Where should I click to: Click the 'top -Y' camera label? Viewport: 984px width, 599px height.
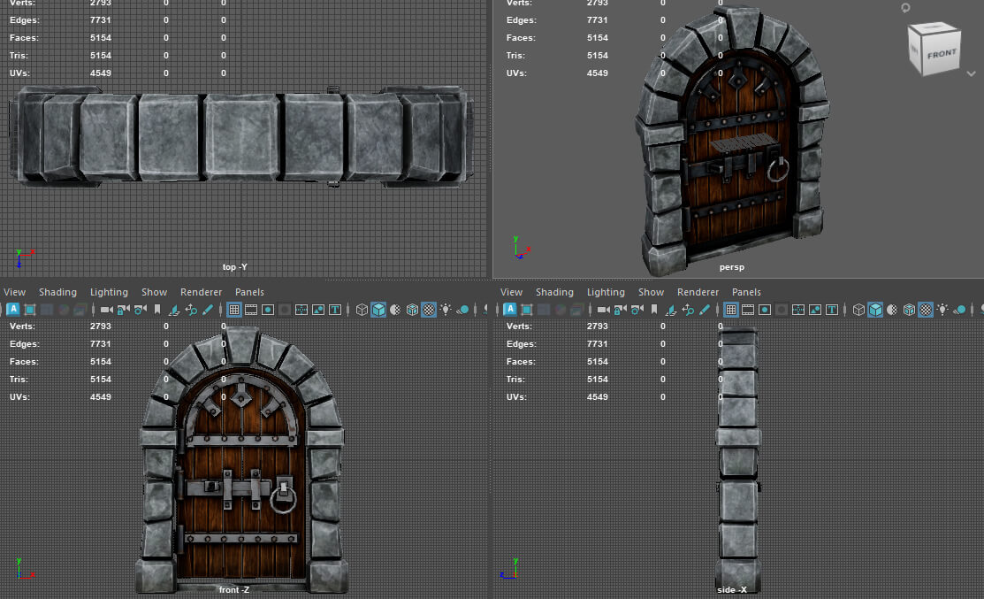[234, 267]
